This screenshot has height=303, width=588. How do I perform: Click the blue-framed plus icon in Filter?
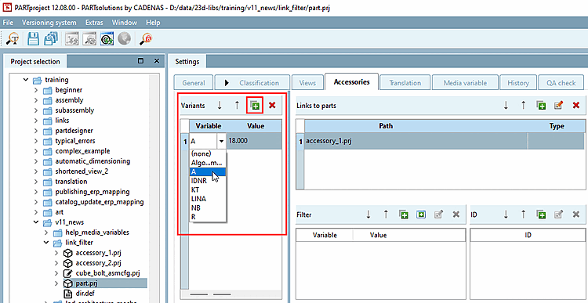tap(421, 215)
